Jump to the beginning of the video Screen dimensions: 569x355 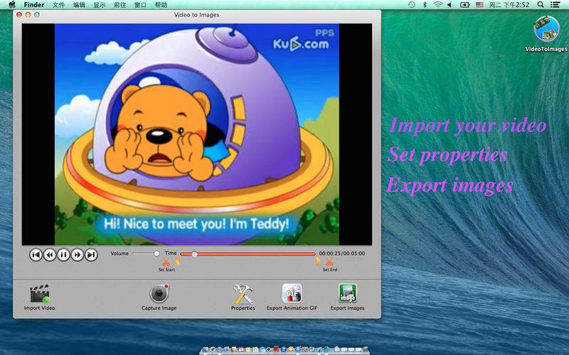pos(36,255)
